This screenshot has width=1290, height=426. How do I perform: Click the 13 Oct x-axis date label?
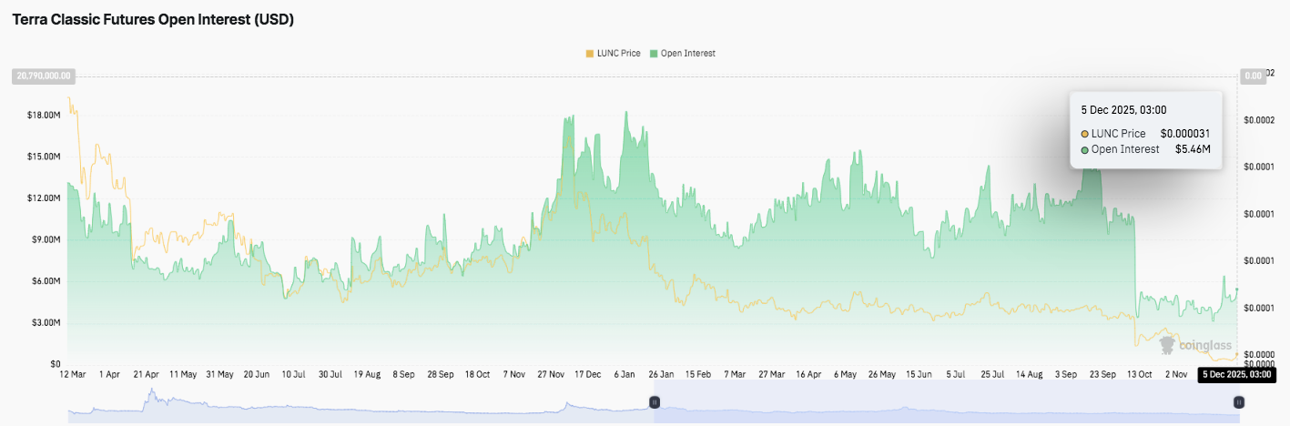[x=1139, y=374]
